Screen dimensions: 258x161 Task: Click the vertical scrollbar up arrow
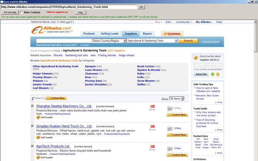coord(255,22)
